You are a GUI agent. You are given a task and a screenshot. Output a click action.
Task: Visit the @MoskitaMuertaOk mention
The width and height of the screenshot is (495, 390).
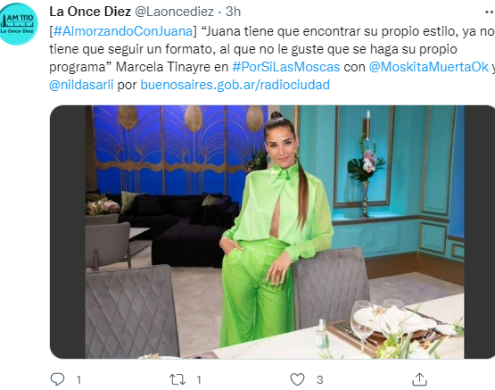click(428, 67)
